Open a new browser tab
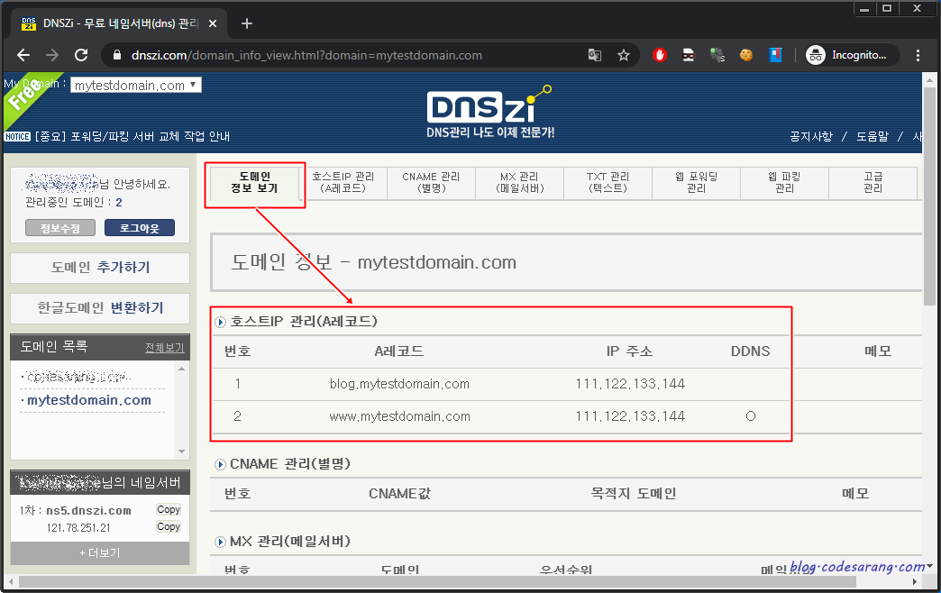Screen dimensions: 941x593 pyautogui.click(x=247, y=23)
